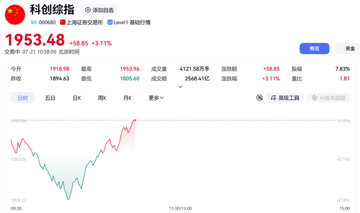
Task: Click the 涨跌额 value +58.85 in table
Action: [x=272, y=69]
